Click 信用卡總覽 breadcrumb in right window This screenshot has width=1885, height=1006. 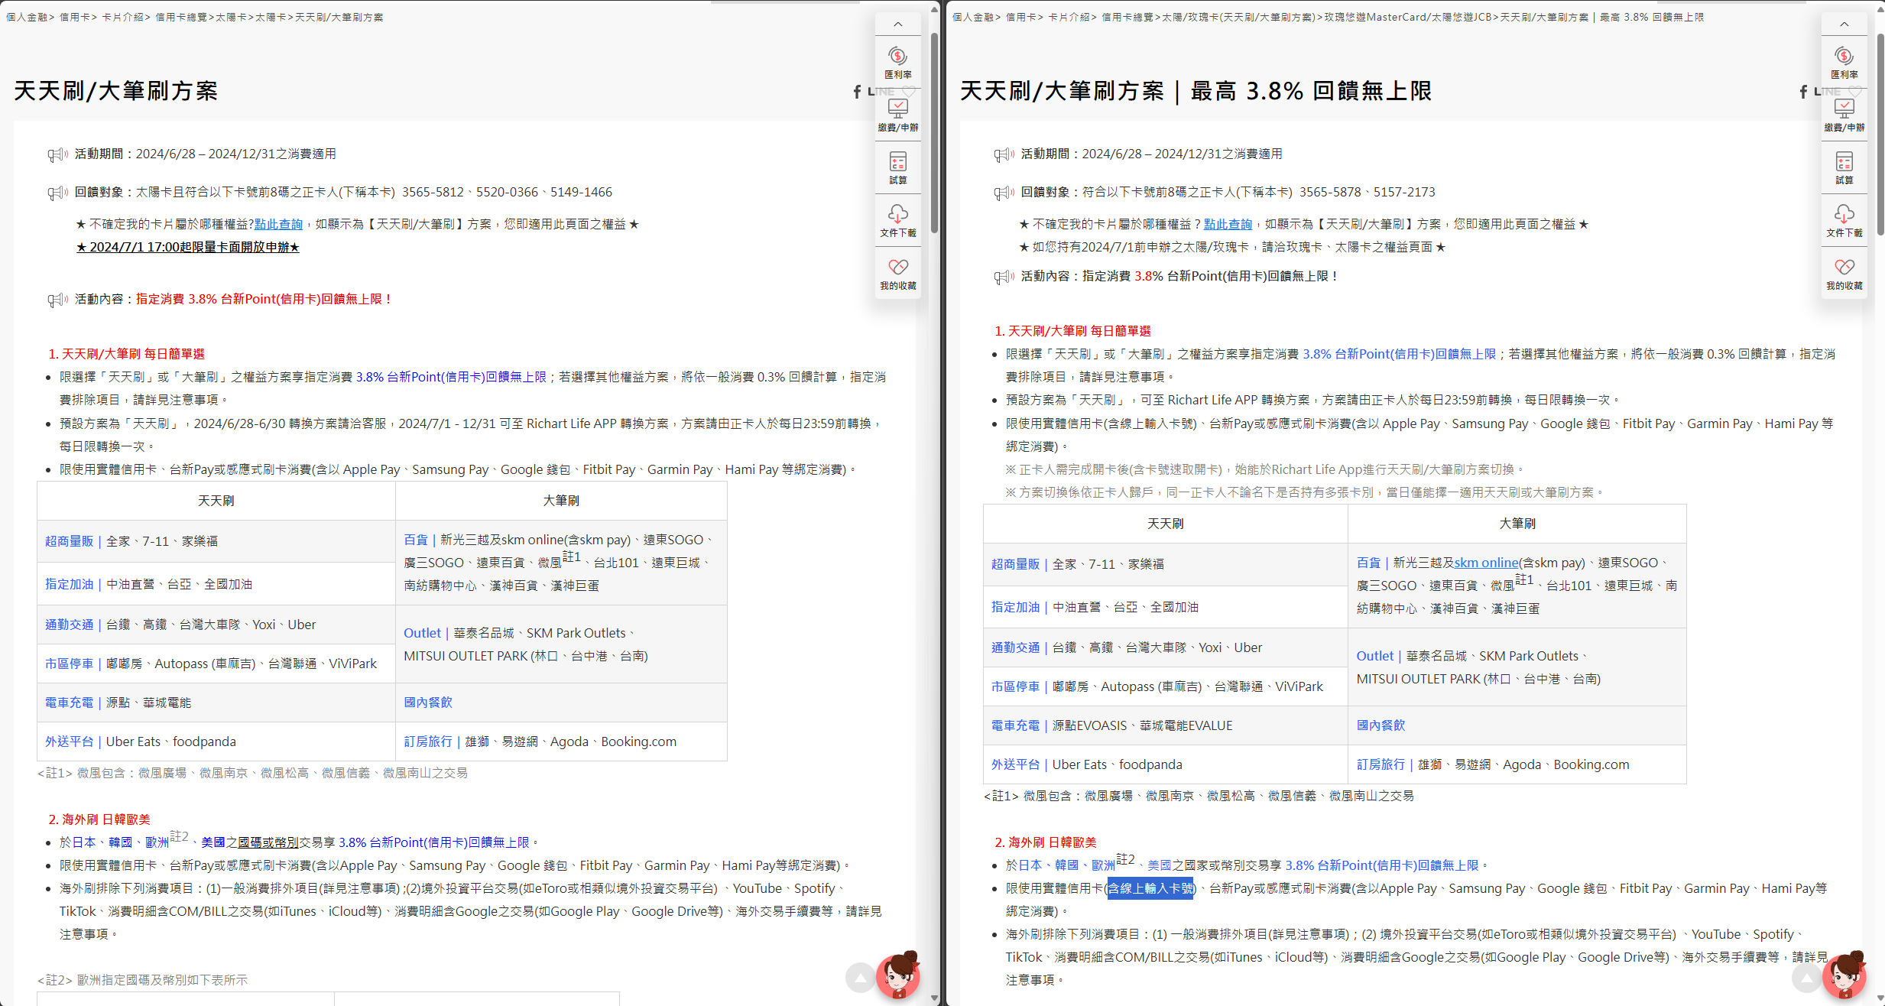coord(1127,17)
